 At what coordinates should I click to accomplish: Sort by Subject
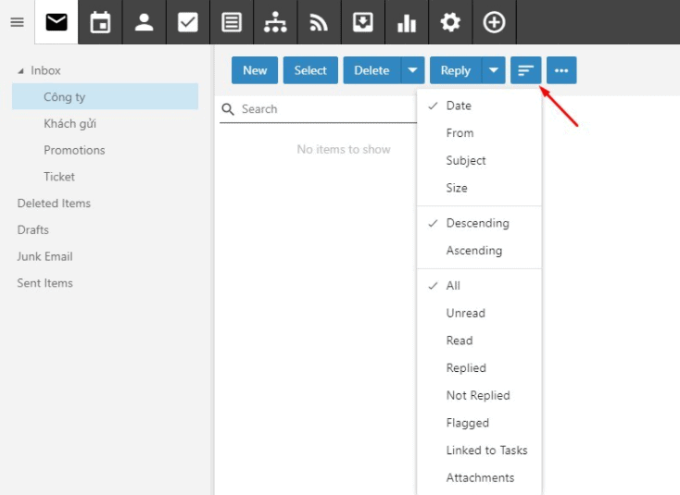[479, 160]
